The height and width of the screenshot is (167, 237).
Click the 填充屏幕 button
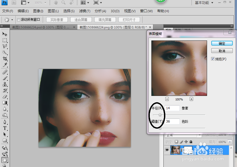coord(105,20)
